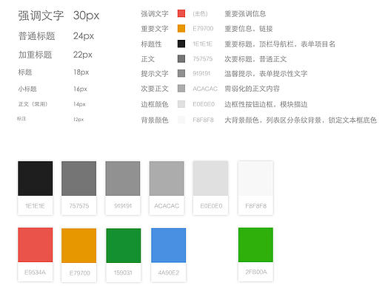Screen dimensions: 385x288
Task: Pick small gray swatch in 提示文字 row
Action: [x=181, y=73]
